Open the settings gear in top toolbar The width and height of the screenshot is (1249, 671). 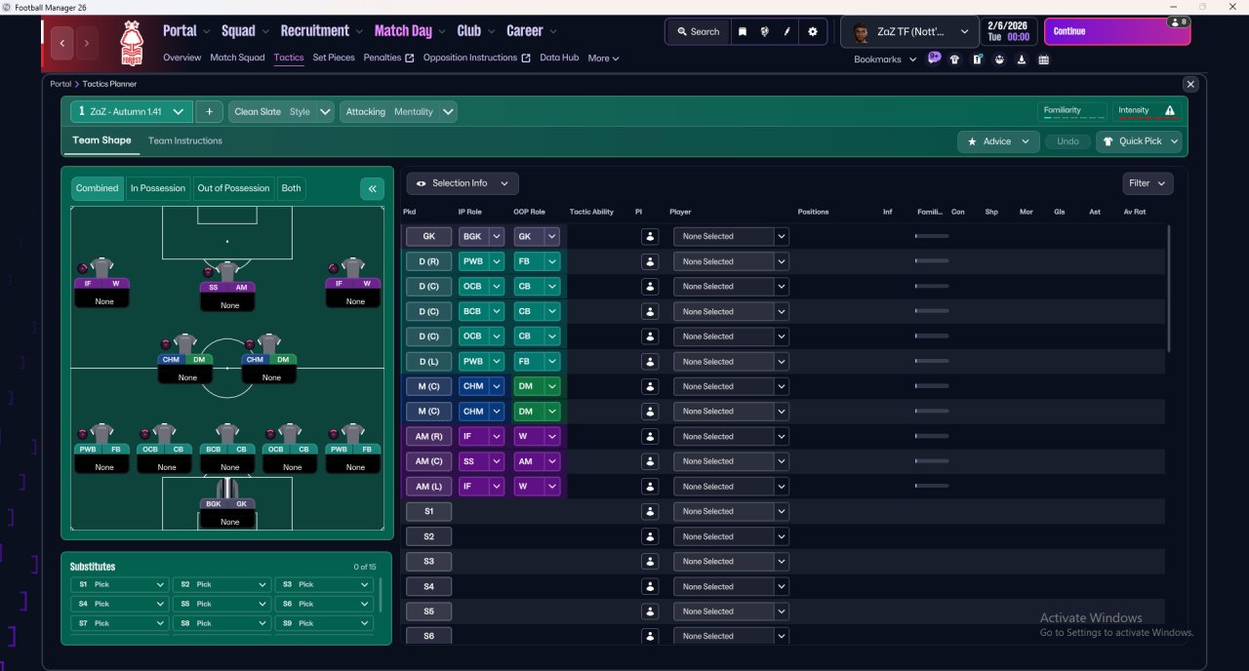[813, 31]
